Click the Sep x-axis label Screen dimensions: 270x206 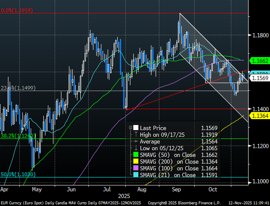tap(177, 190)
